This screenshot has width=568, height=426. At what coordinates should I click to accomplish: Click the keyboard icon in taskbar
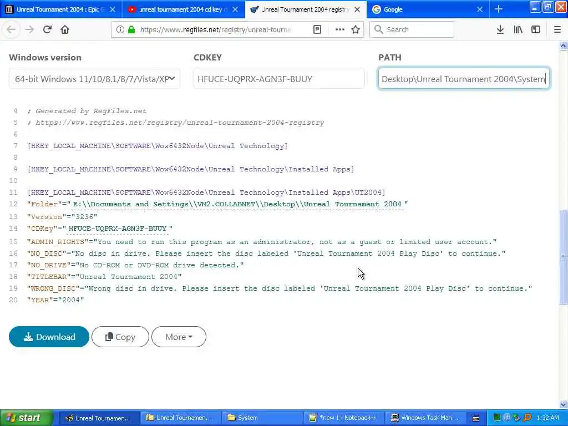pos(476,418)
